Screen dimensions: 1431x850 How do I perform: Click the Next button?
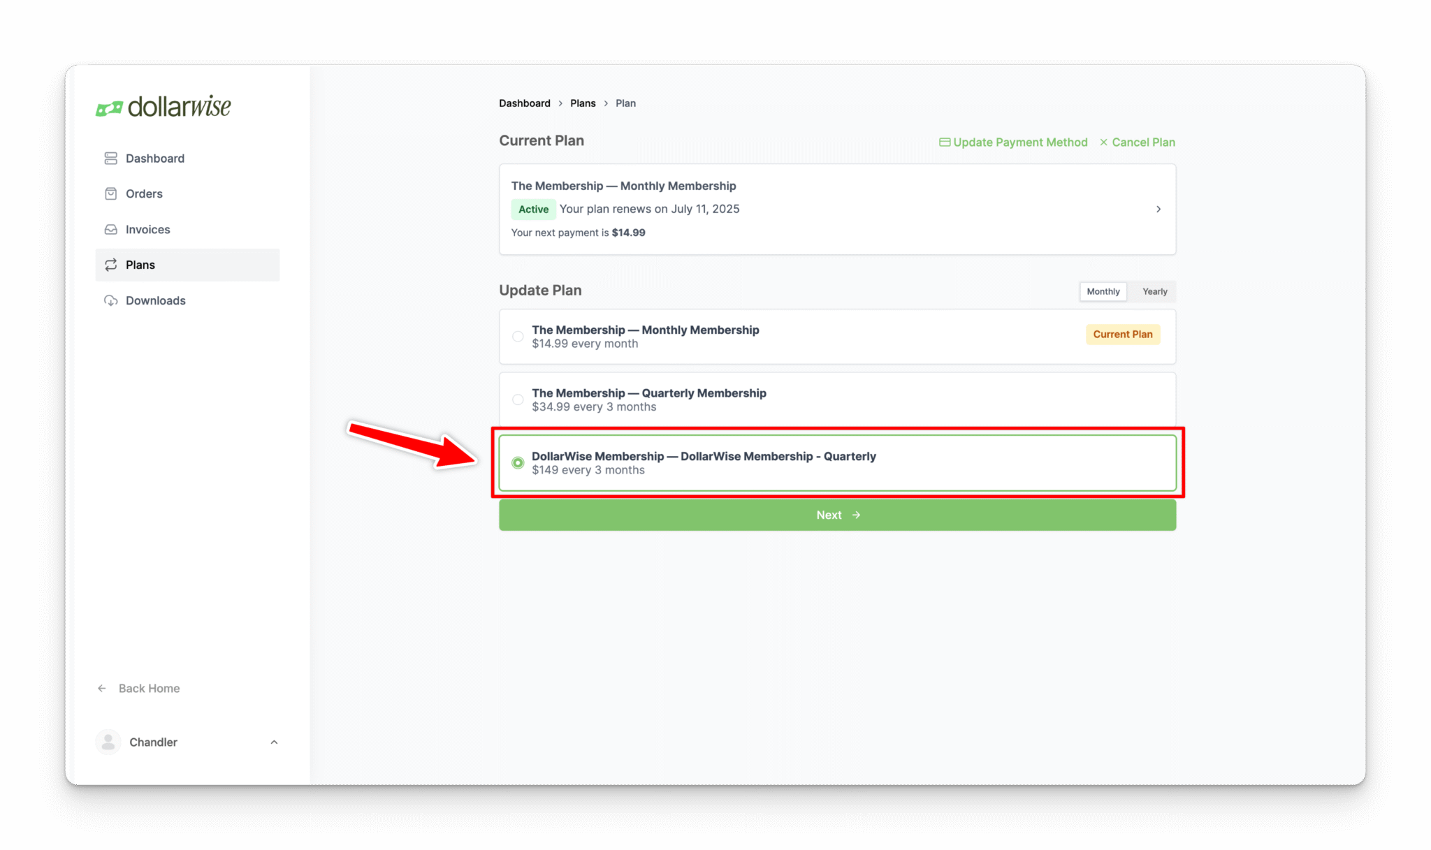pos(836,515)
